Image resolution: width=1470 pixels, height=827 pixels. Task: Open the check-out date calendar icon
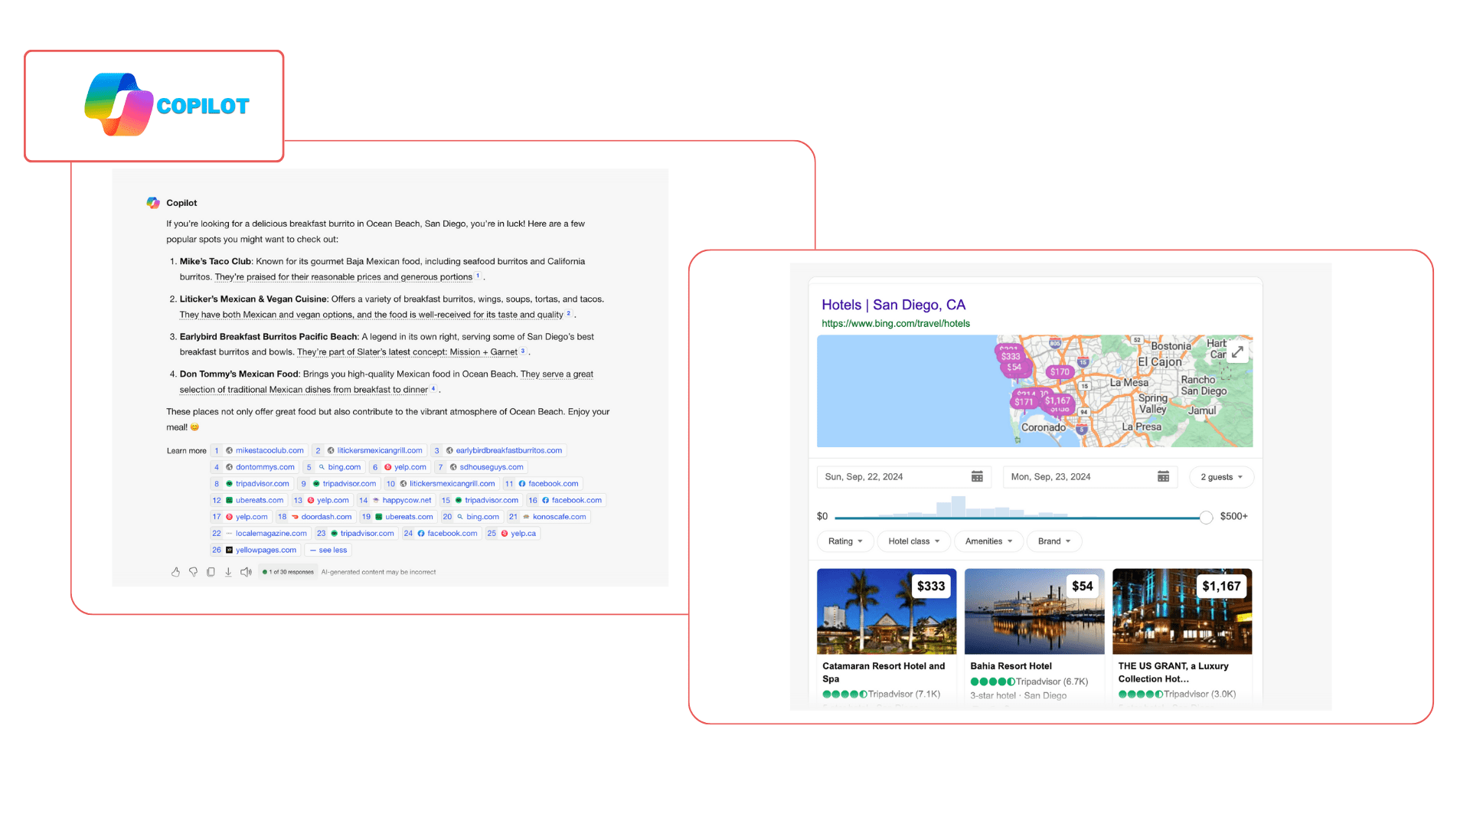tap(1163, 476)
